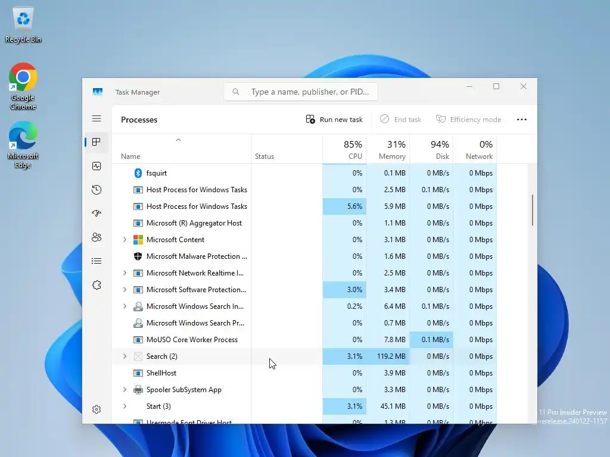The width and height of the screenshot is (610, 457).
Task: Click the 119.2 MB memory value
Action: coord(391,356)
